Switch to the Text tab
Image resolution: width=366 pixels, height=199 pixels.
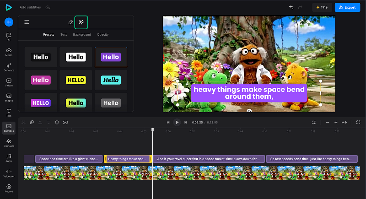click(64, 34)
